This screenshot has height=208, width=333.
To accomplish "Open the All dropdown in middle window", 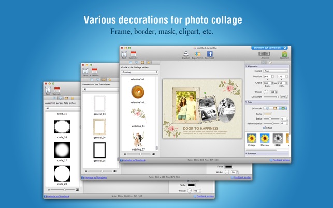I will (100, 90).
